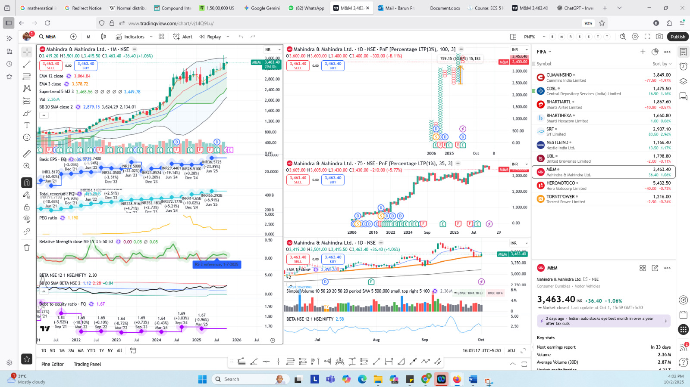Select the 6M date range

tap(81, 350)
